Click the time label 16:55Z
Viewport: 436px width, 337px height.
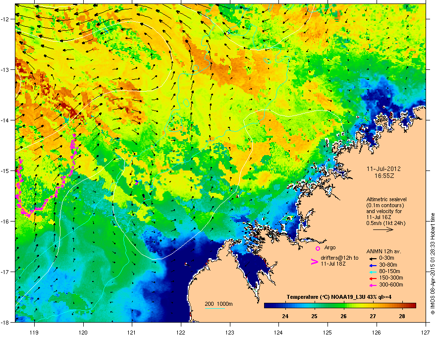[384, 176]
